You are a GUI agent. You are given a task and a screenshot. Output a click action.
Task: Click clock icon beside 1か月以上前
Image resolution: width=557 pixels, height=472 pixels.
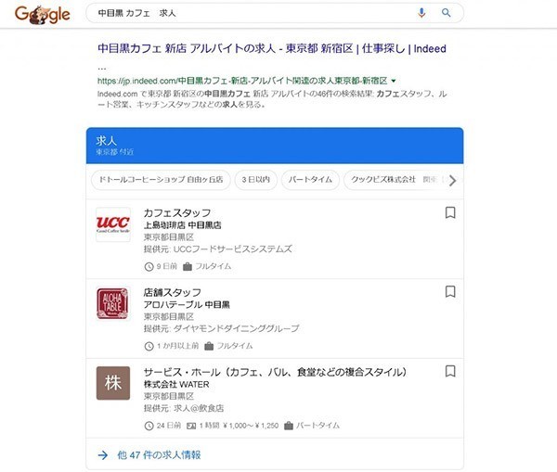pyautogui.click(x=149, y=346)
